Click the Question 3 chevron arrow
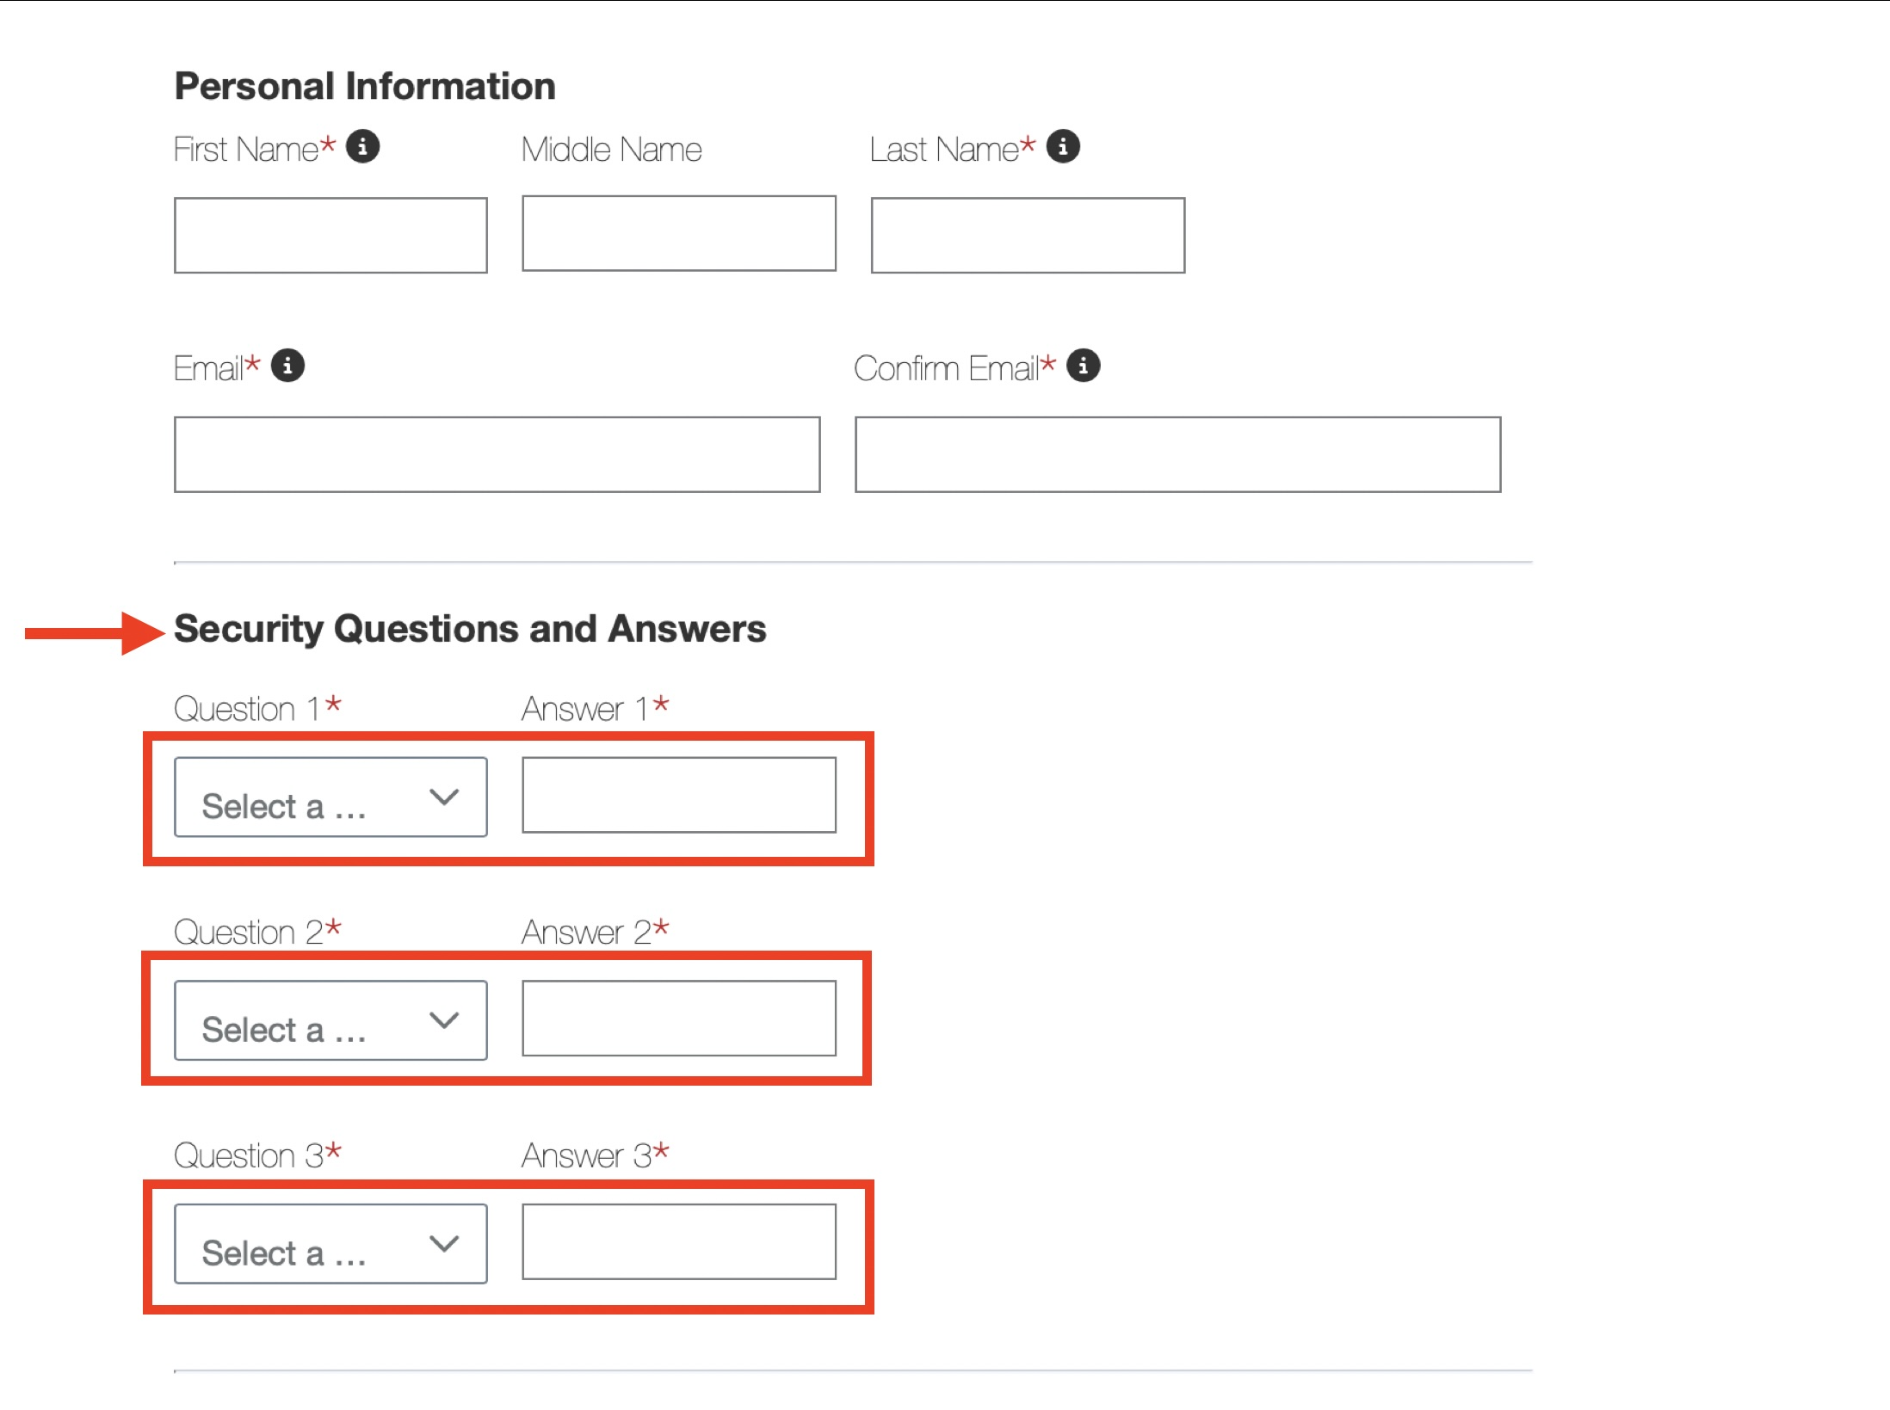Screen dimensions: 1890x1410 [444, 1244]
